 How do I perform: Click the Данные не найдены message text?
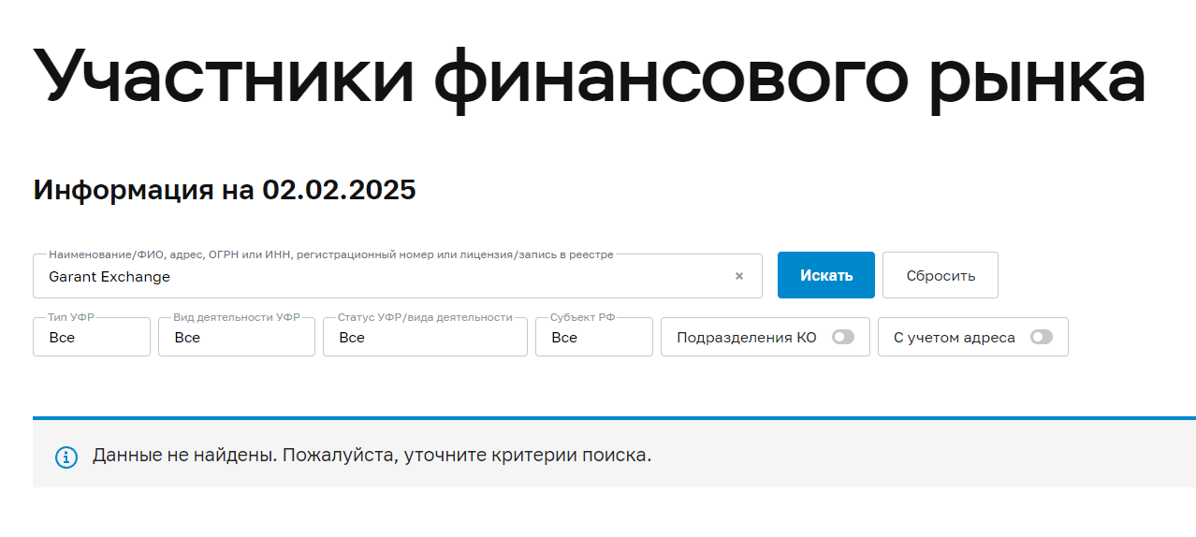(x=372, y=457)
